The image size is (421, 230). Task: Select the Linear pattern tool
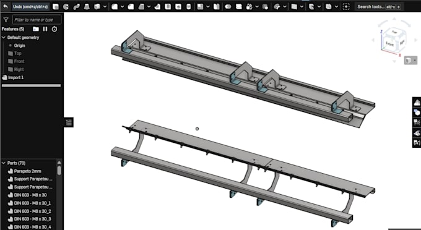coord(201,7)
